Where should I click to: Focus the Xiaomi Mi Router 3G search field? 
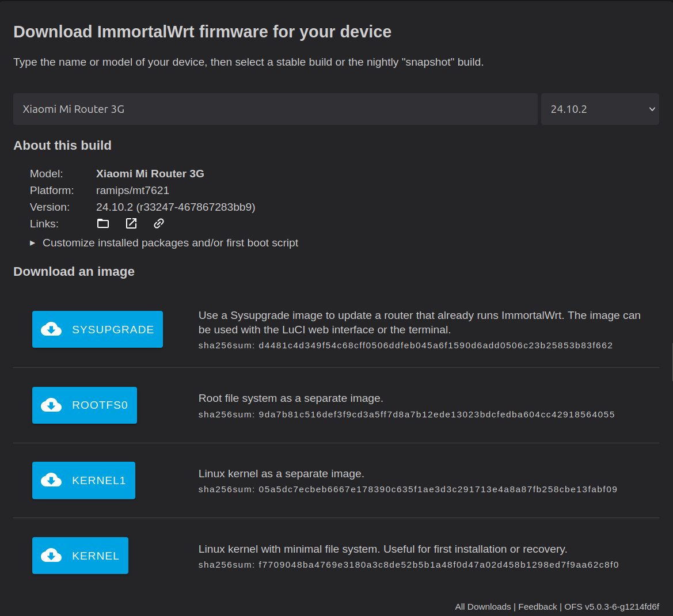click(275, 109)
